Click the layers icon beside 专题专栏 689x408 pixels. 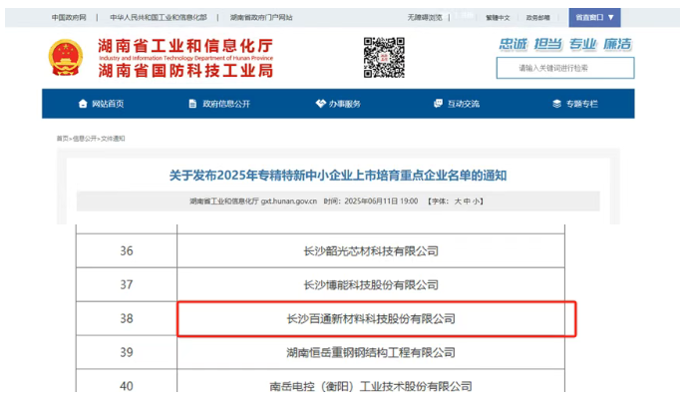556,104
